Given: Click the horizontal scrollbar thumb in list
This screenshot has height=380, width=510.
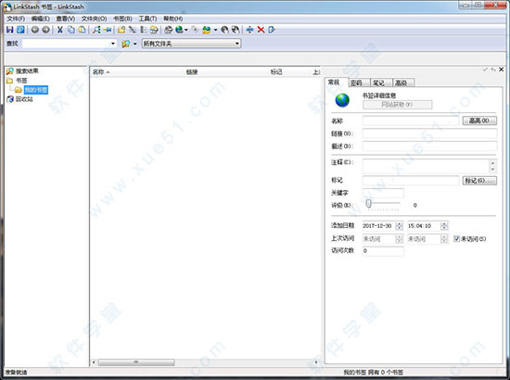Looking at the screenshot, I should (x=136, y=361).
